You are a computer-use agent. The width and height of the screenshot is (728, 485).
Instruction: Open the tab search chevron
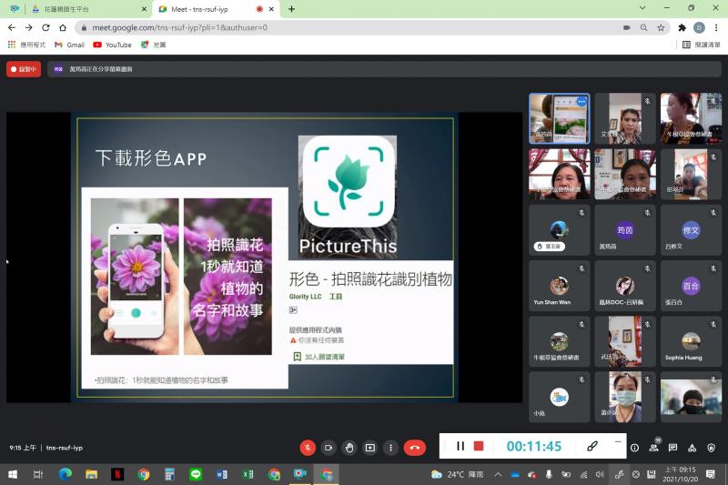click(642, 8)
